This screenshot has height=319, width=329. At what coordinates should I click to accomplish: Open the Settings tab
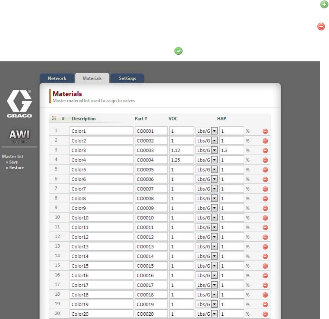127,78
